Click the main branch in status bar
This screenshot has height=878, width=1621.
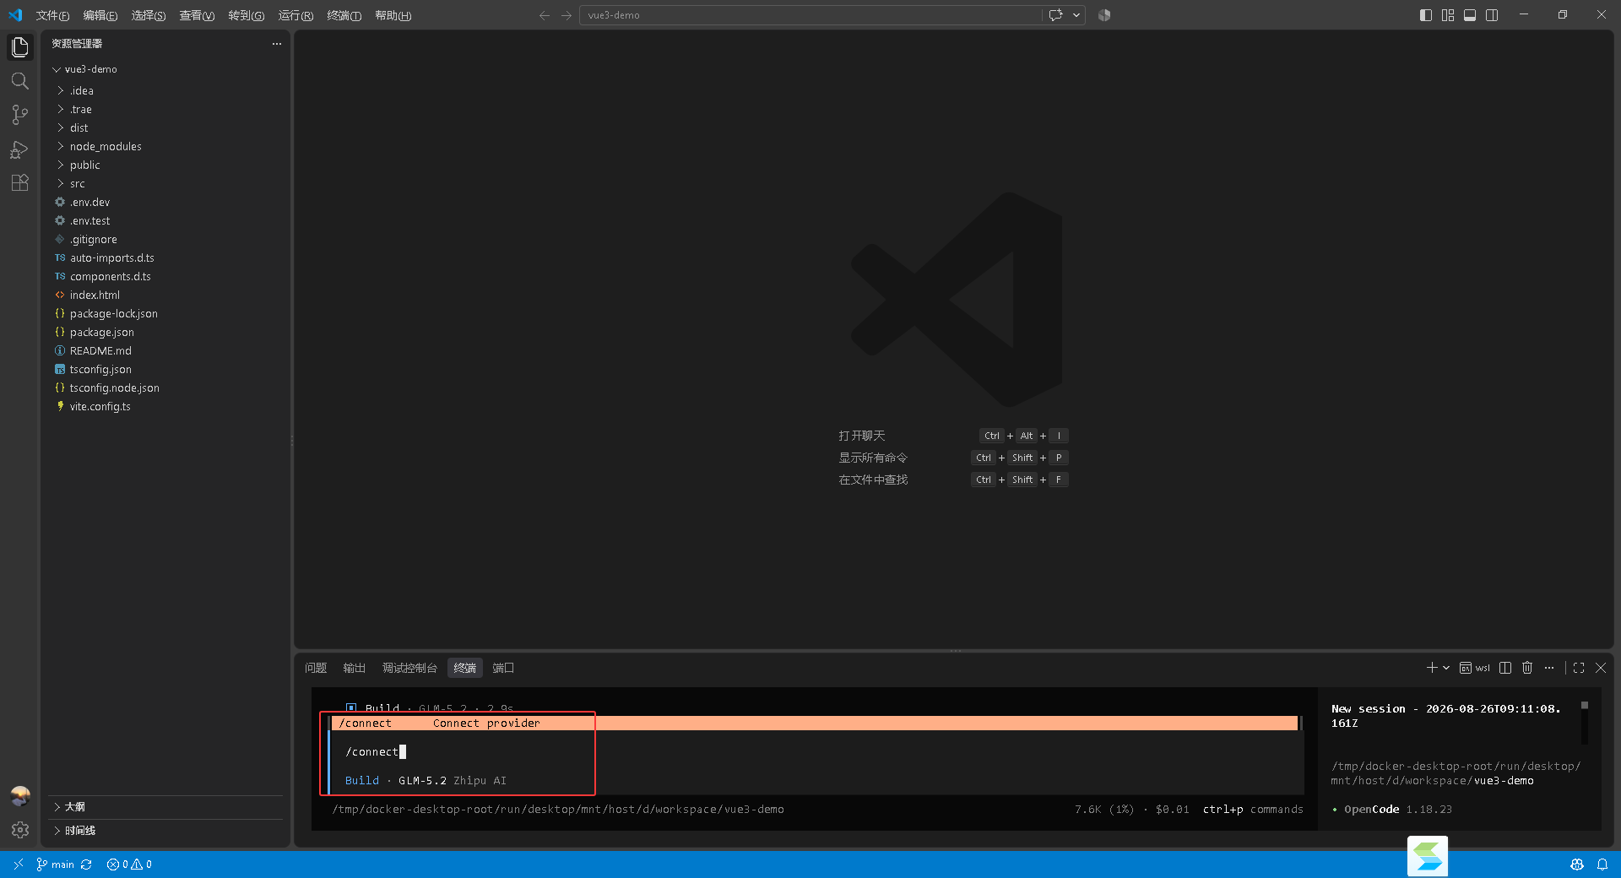coord(55,864)
